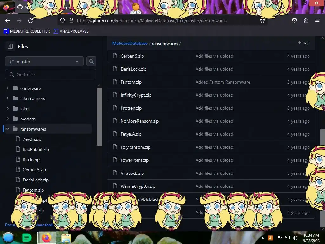Image resolution: width=325 pixels, height=244 pixels.
Task: Open InfinityCrypt.zip file
Action: (x=136, y=95)
